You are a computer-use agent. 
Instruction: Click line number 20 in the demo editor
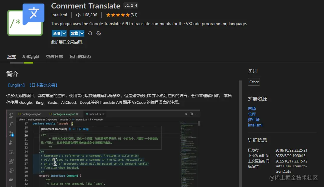(x=26, y=136)
